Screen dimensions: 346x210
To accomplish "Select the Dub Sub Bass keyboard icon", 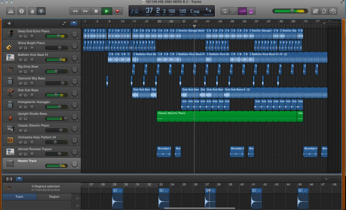I will click(x=10, y=93).
